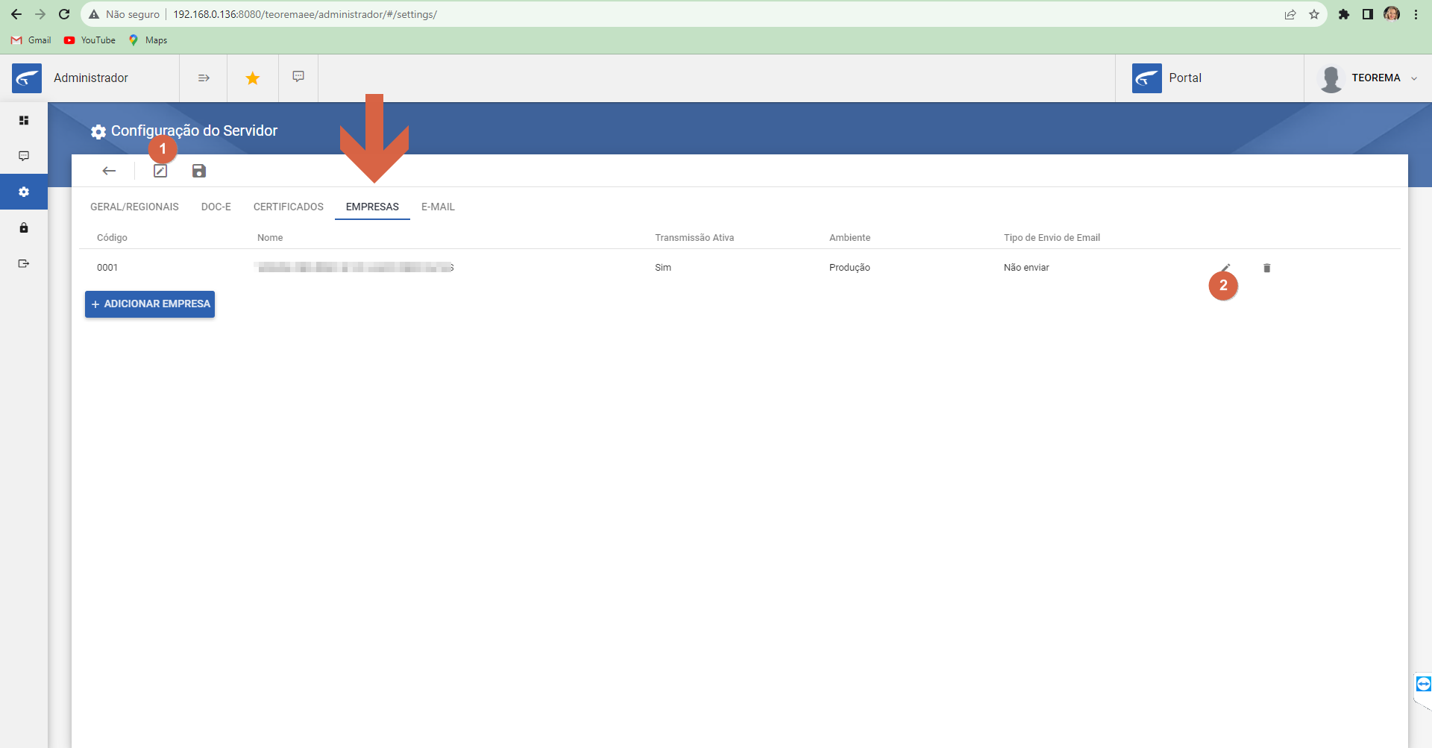Open dashboard icon in left sidebar
The height and width of the screenshot is (748, 1432).
24,120
